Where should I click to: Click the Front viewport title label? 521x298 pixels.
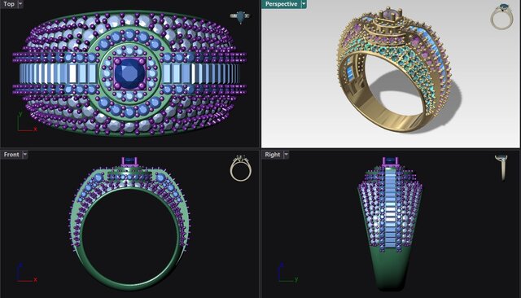(11, 155)
